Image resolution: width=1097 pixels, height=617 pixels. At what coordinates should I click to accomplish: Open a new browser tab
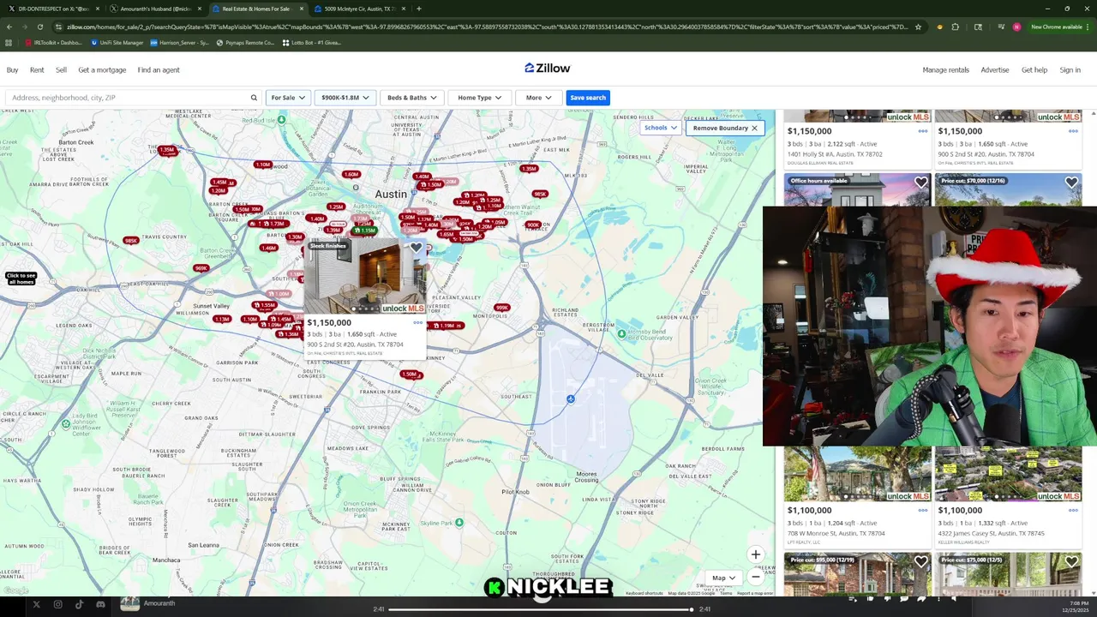click(x=418, y=9)
